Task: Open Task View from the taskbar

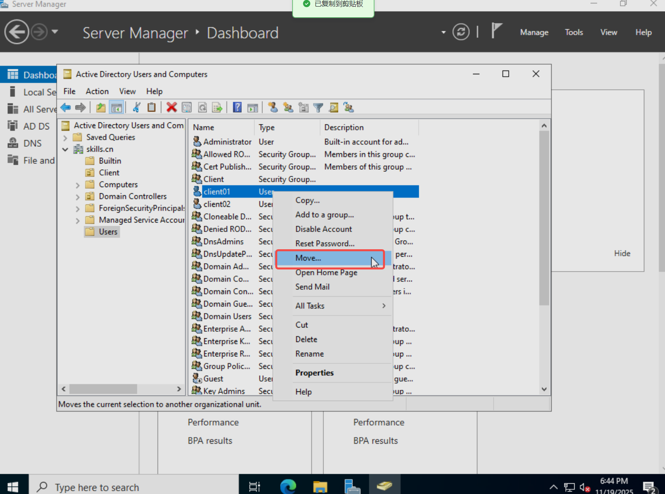Action: coord(255,487)
